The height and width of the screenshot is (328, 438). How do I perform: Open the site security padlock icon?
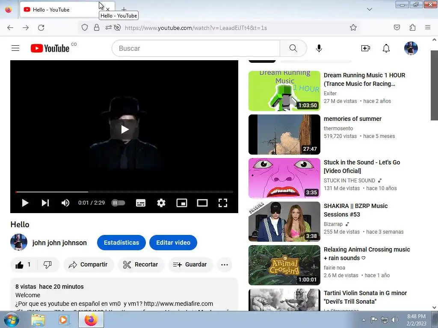pyautogui.click(x=97, y=27)
